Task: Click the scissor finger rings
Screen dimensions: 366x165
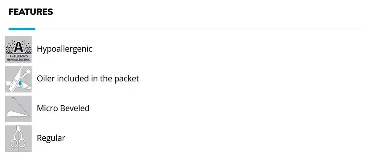Action: pyautogui.click(x=16, y=144)
